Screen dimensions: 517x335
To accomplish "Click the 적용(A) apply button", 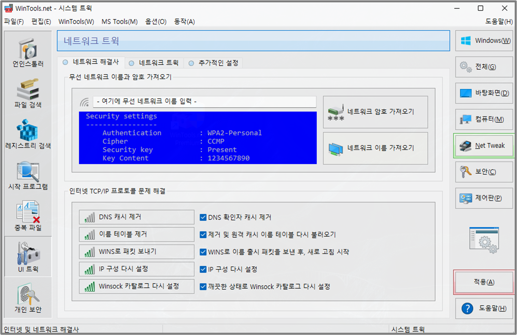I will pyautogui.click(x=484, y=282).
